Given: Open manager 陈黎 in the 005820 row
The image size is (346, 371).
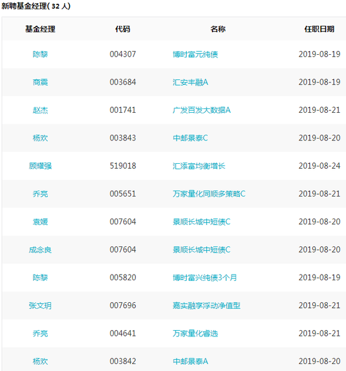Looking at the screenshot, I should 40,278.
